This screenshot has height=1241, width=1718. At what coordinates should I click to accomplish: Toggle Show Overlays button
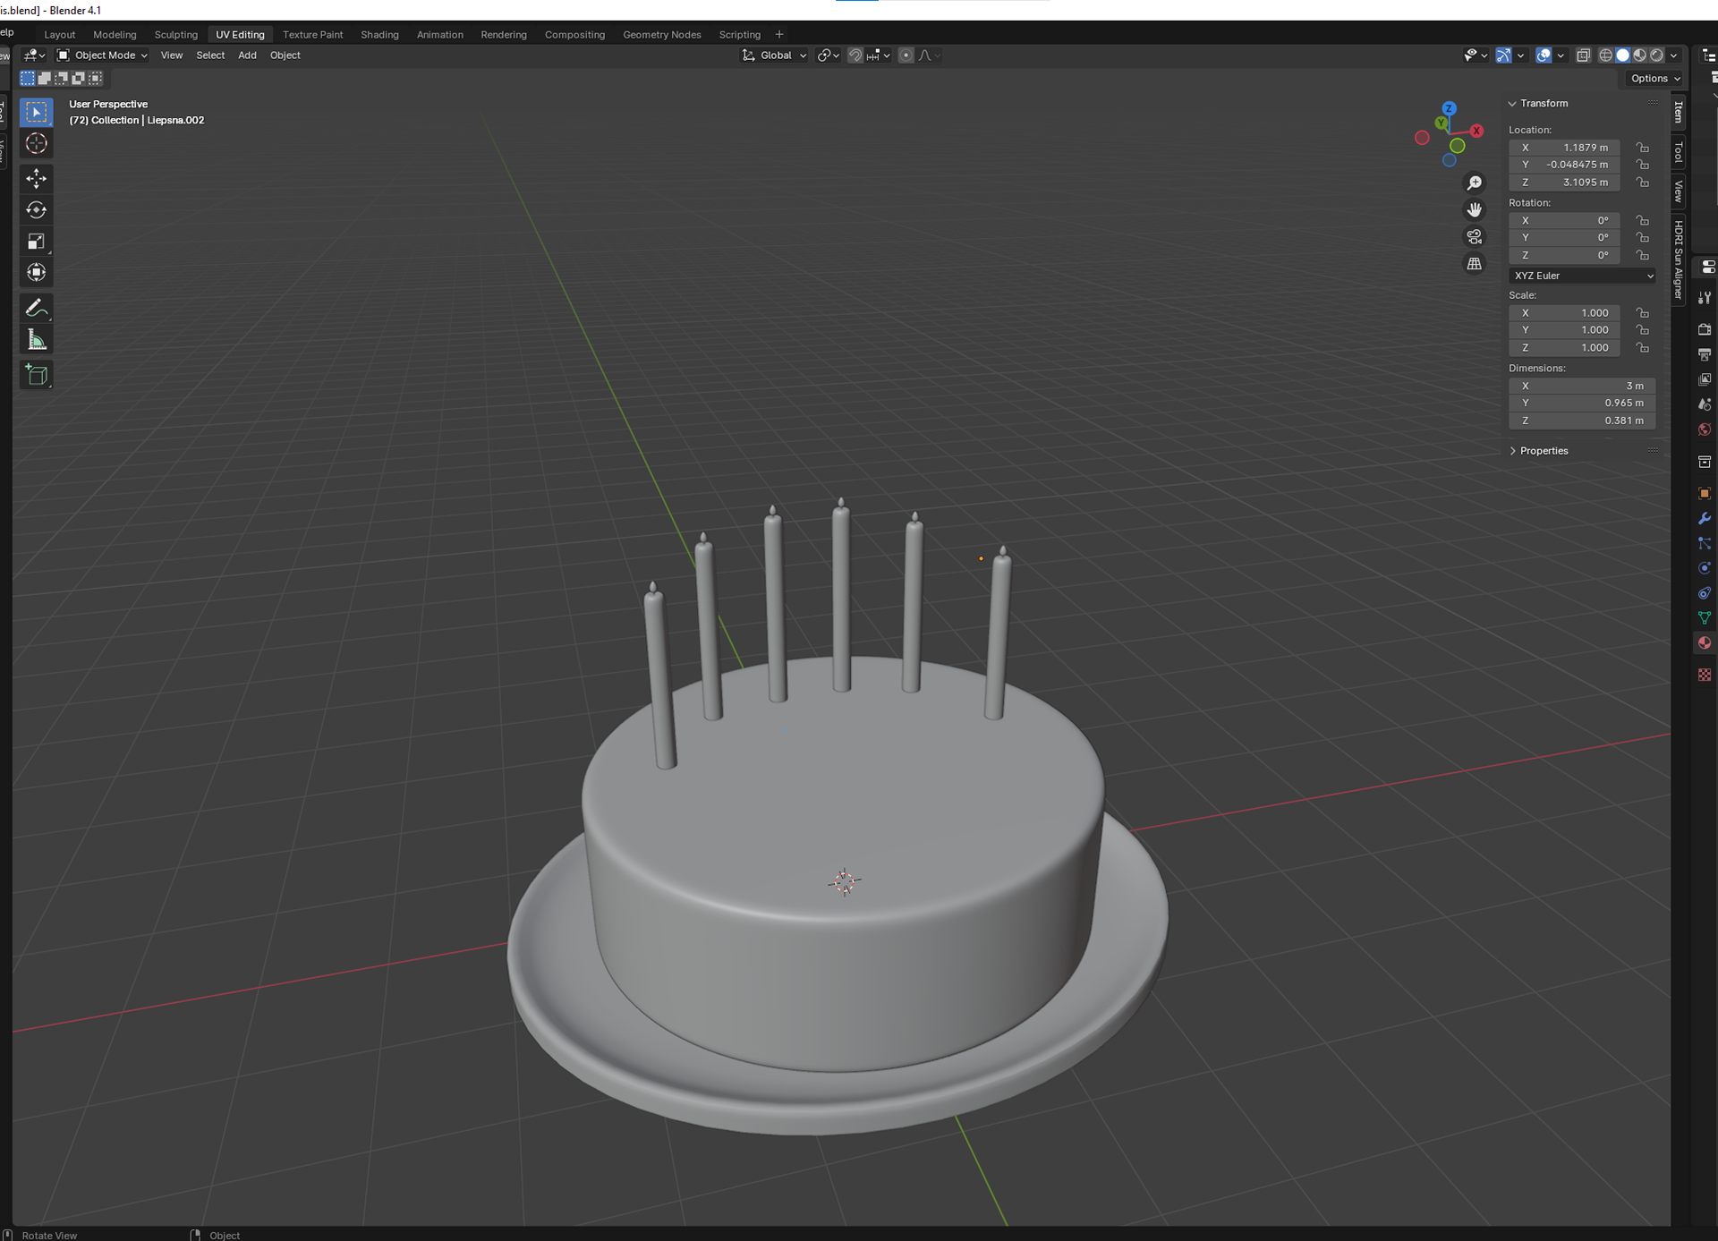pos(1544,55)
